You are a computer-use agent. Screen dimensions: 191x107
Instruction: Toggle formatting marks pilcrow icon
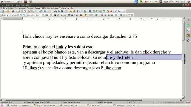pos(62,11)
